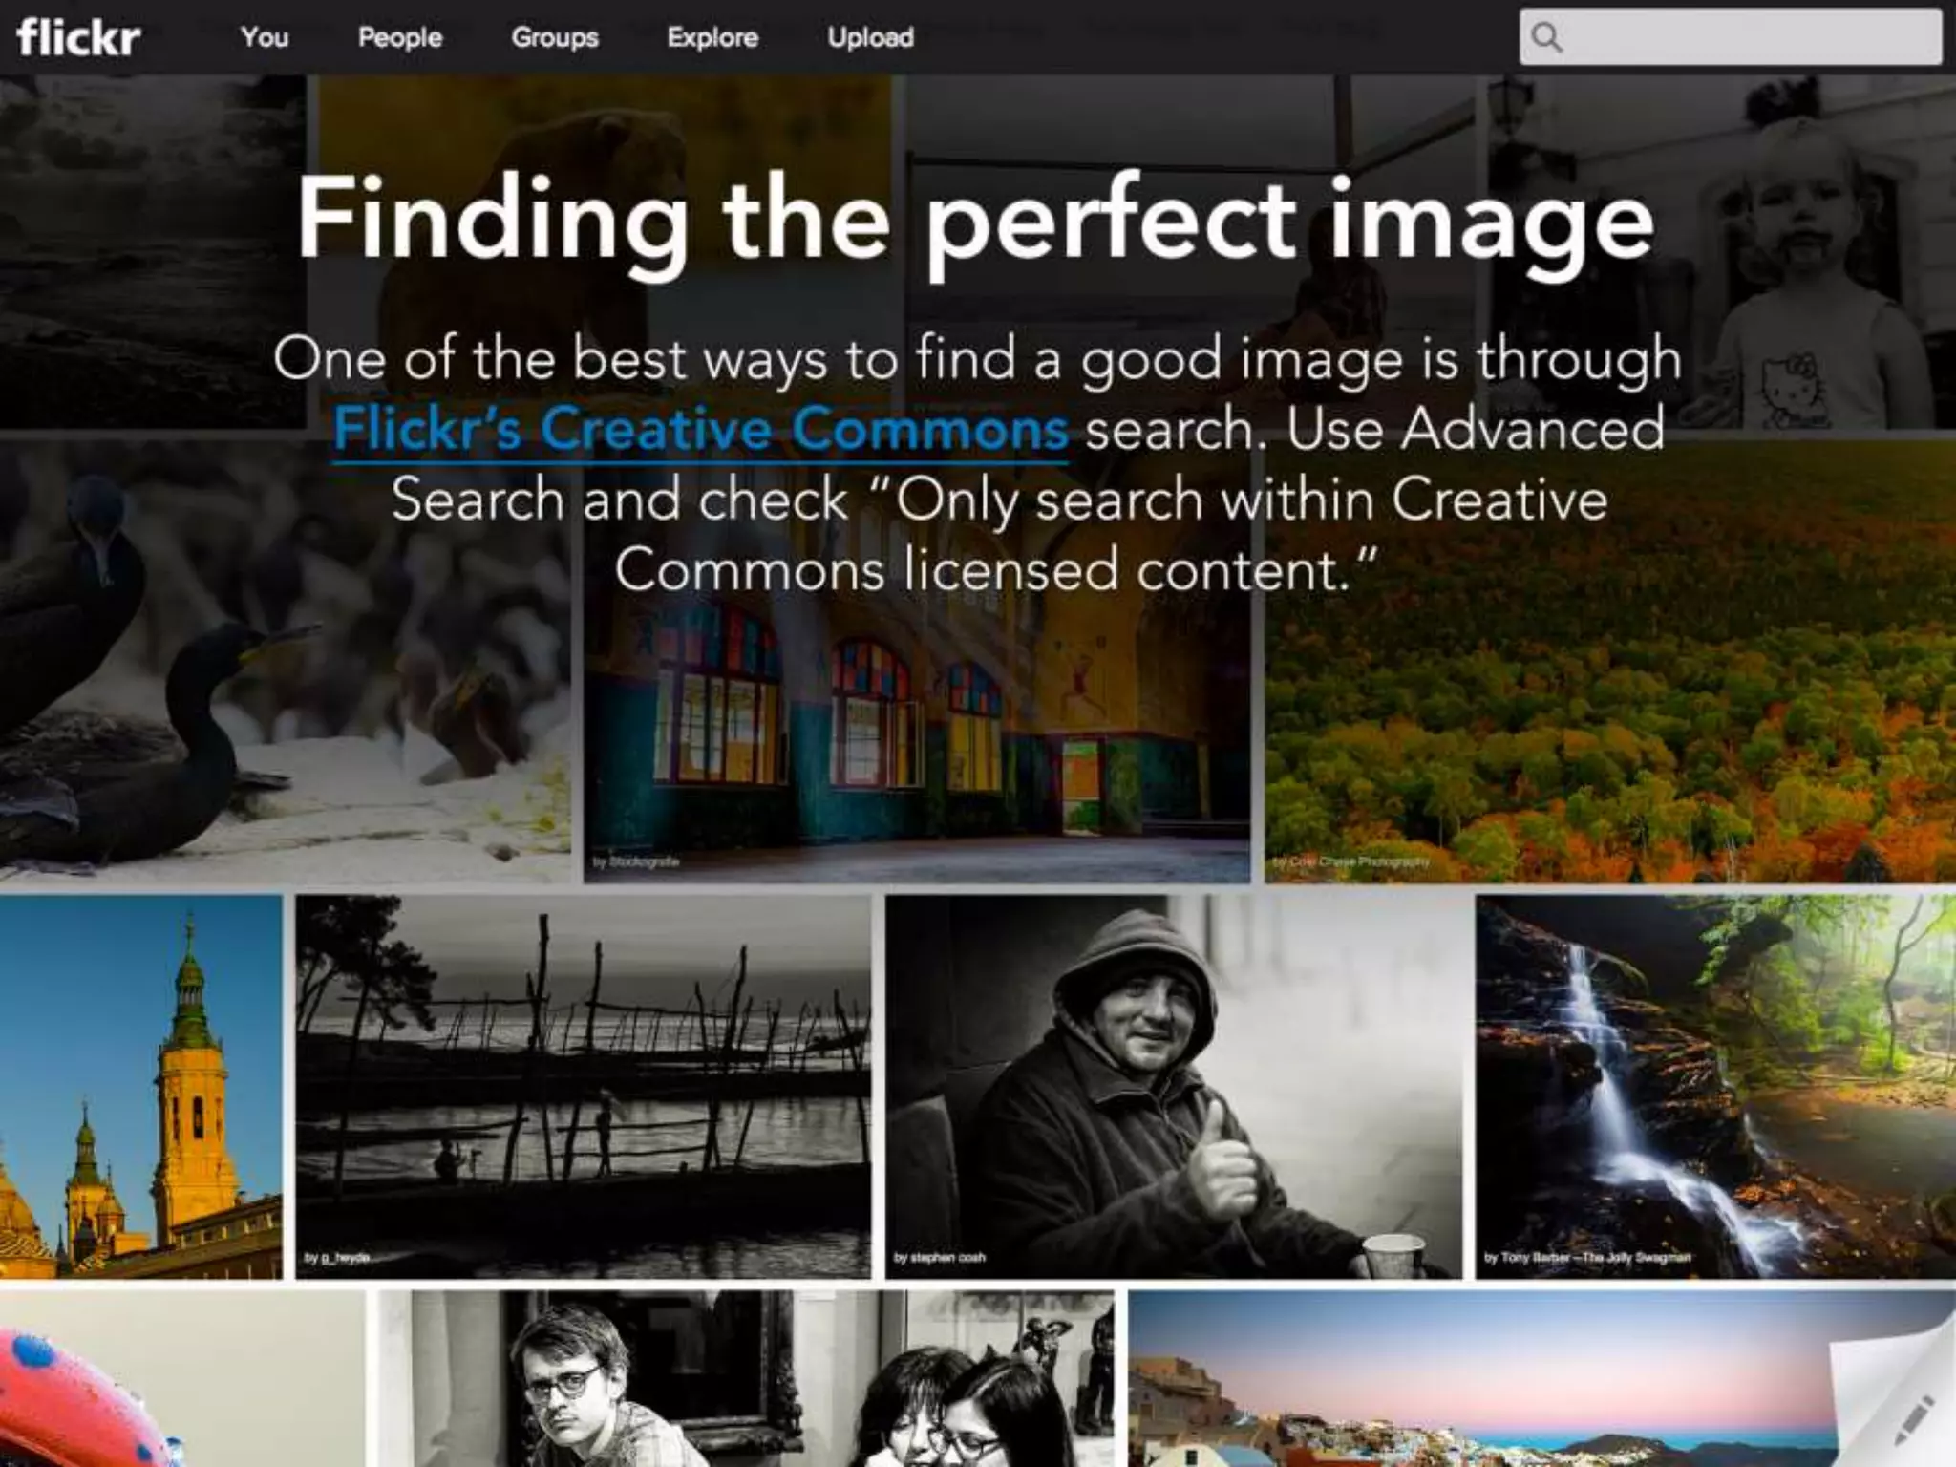The height and width of the screenshot is (1467, 1956).
Task: Click the 'by Tony Barber' photo credit
Action: click(x=1587, y=1257)
